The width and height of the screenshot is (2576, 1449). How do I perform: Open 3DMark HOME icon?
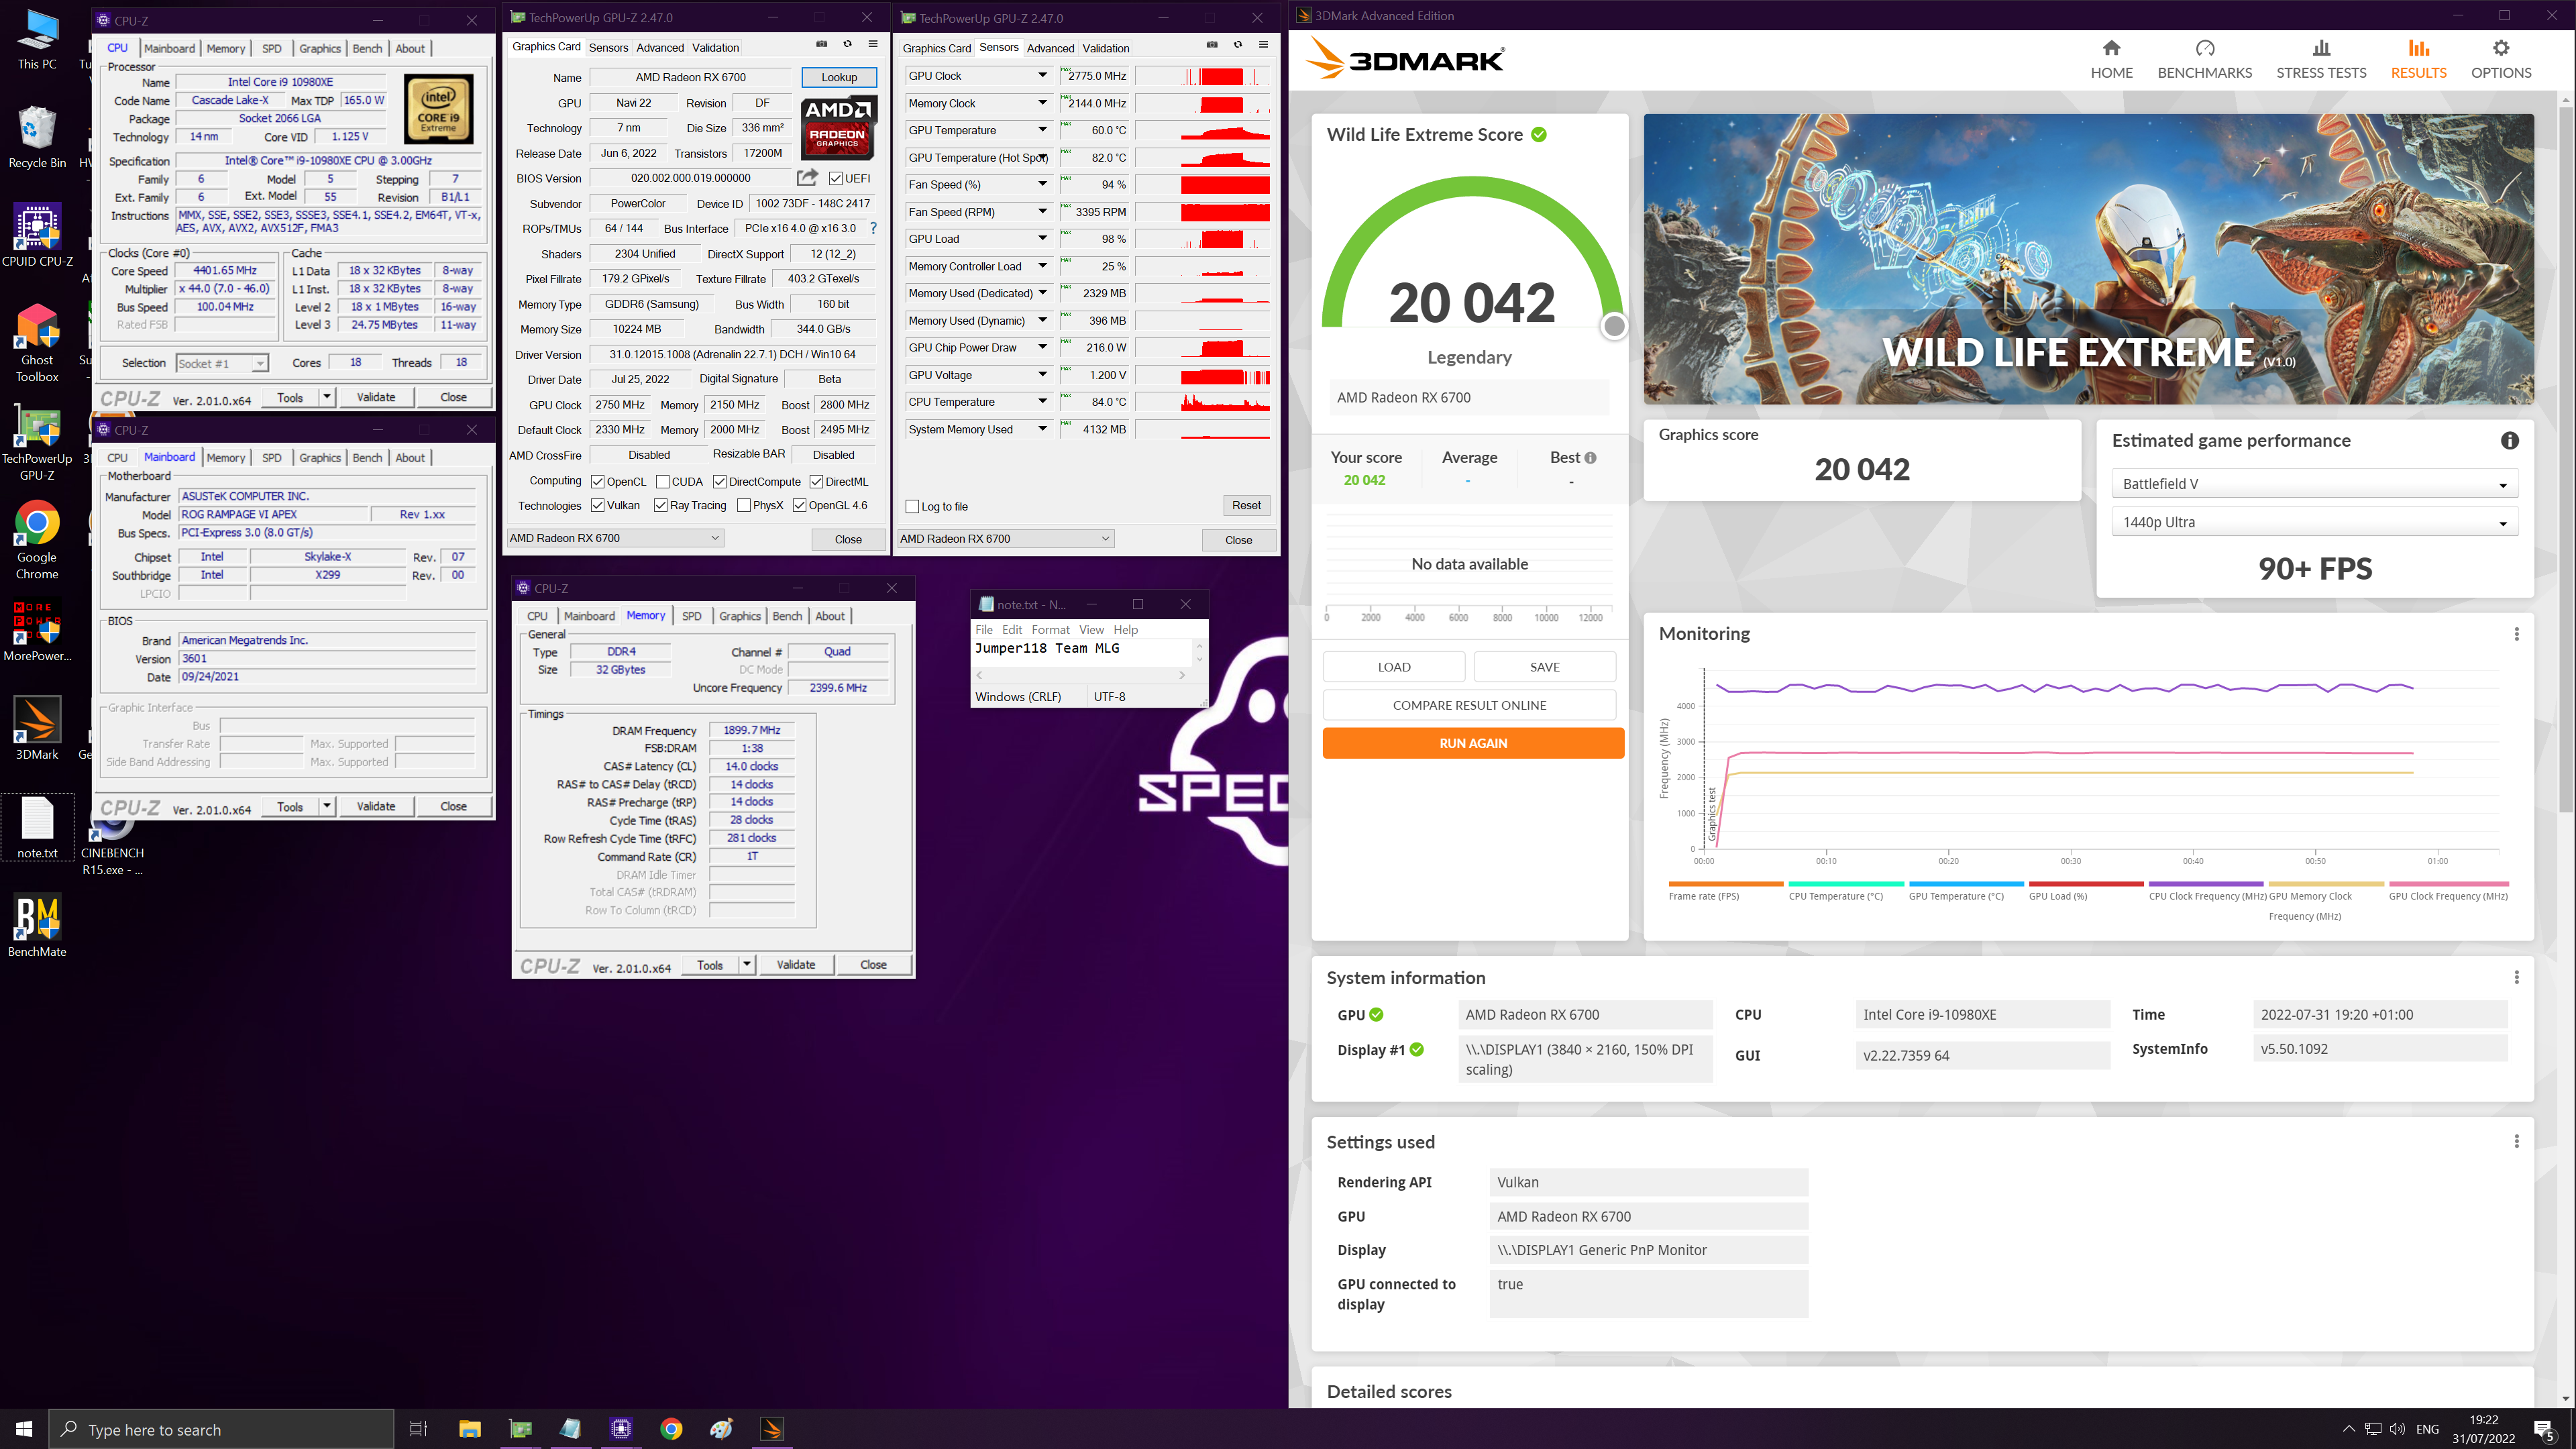click(2111, 48)
